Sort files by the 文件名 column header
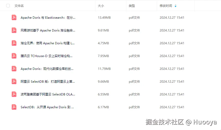Viewport: 221px width, 130px height. point(19,6)
